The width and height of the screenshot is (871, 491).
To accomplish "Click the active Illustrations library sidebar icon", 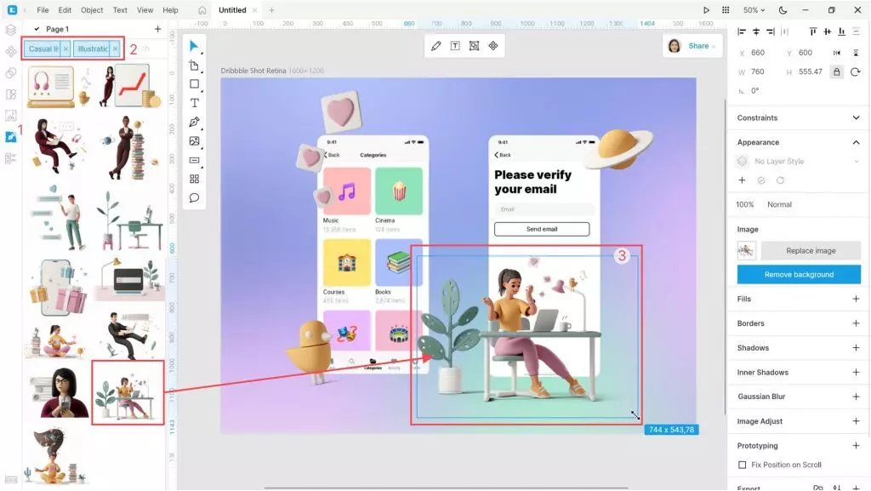I will [x=10, y=137].
